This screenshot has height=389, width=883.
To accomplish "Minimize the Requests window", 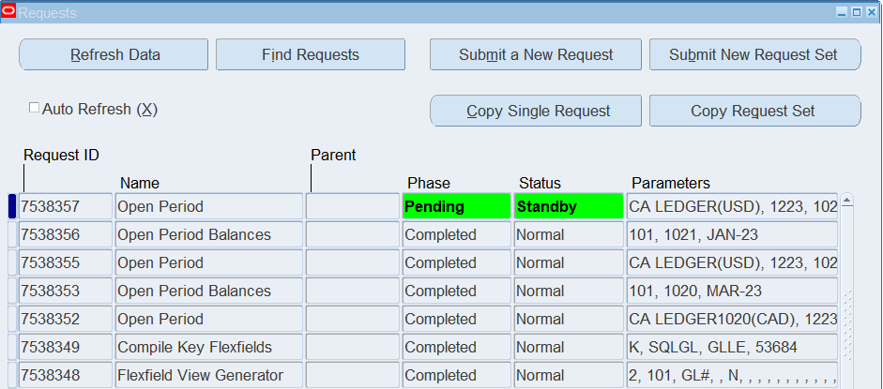I will coord(842,12).
